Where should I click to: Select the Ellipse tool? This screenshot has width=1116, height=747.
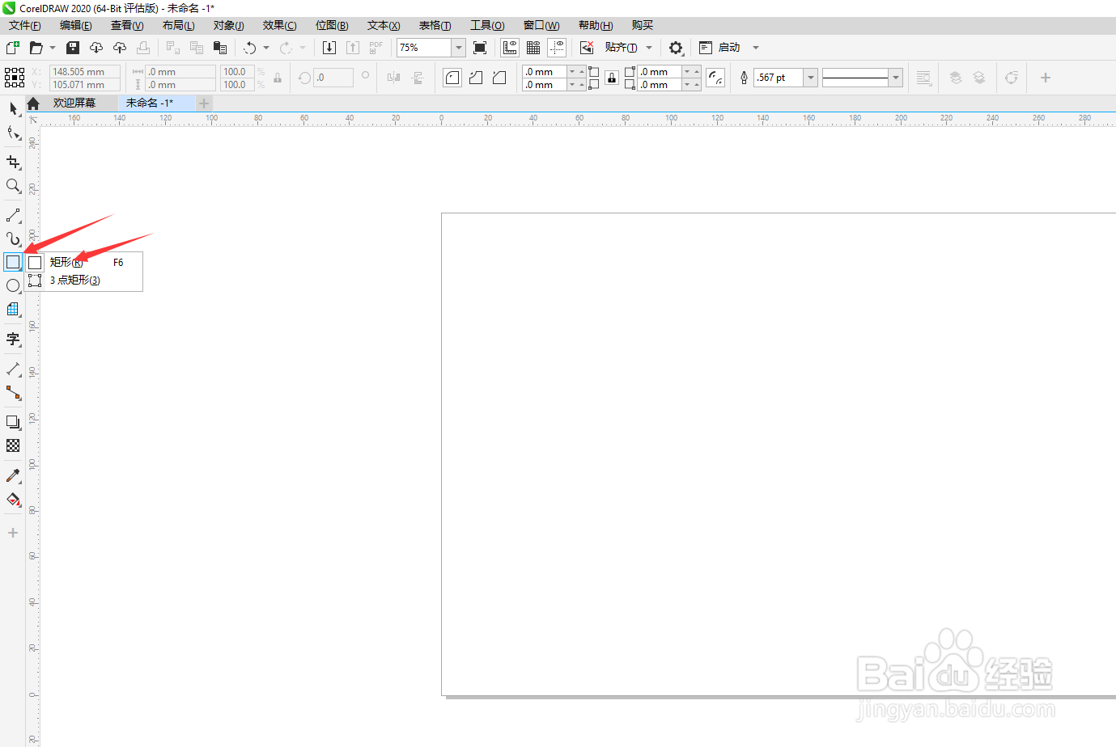[13, 285]
